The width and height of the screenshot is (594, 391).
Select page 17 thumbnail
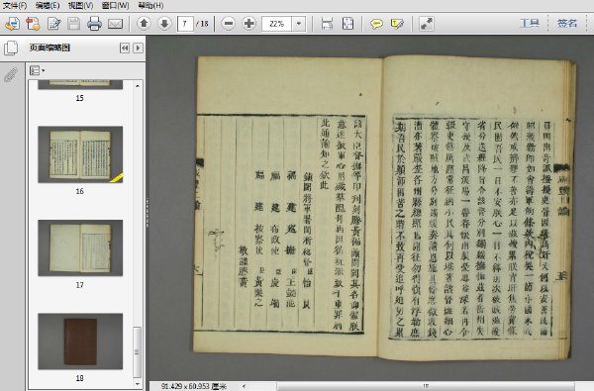(80, 247)
